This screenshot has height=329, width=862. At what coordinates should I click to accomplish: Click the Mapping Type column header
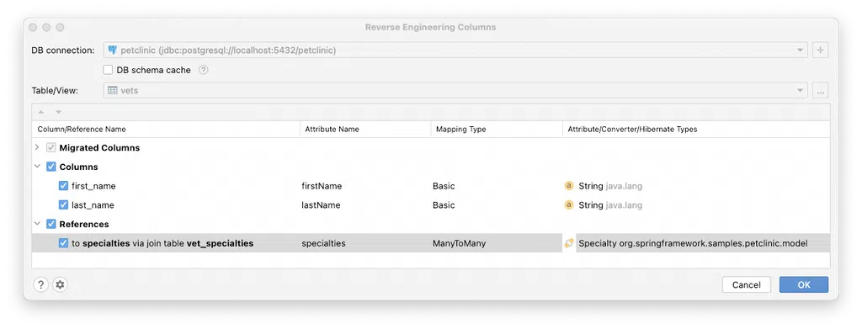point(460,129)
